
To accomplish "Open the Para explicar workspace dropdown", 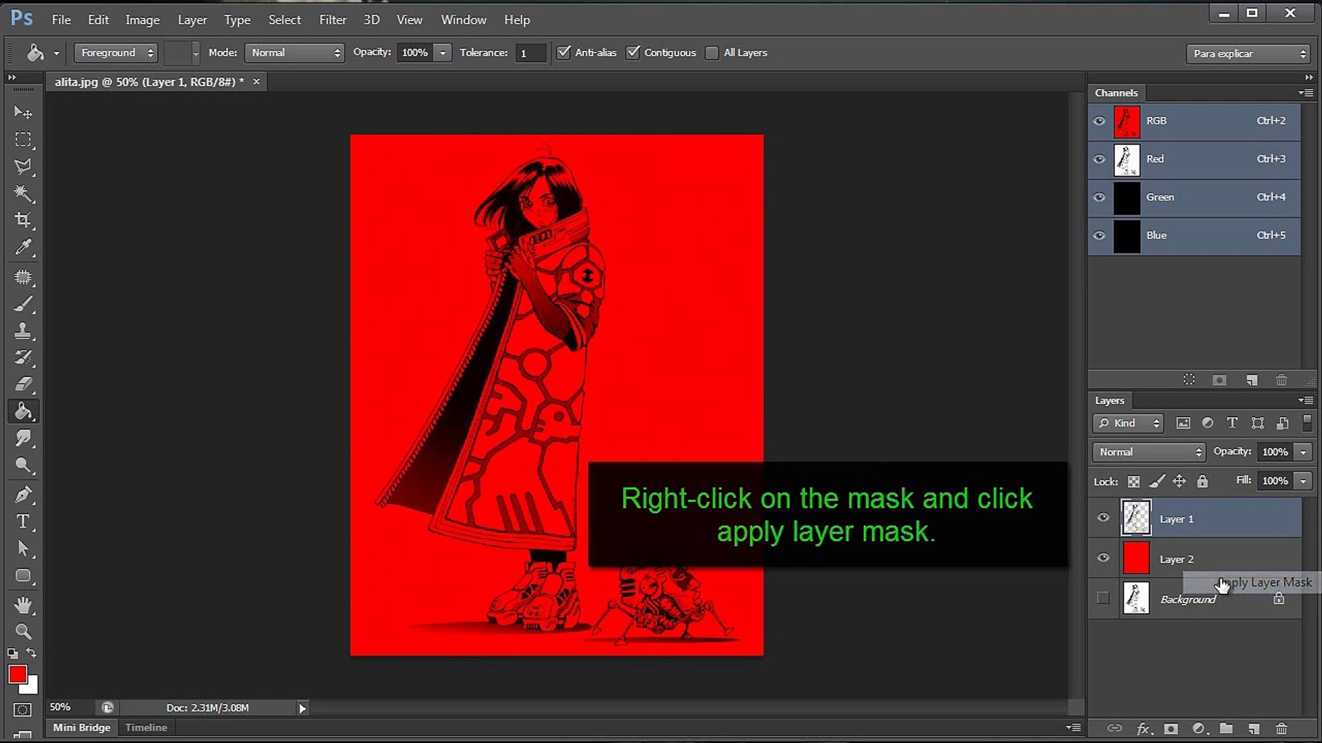I will coord(1247,54).
